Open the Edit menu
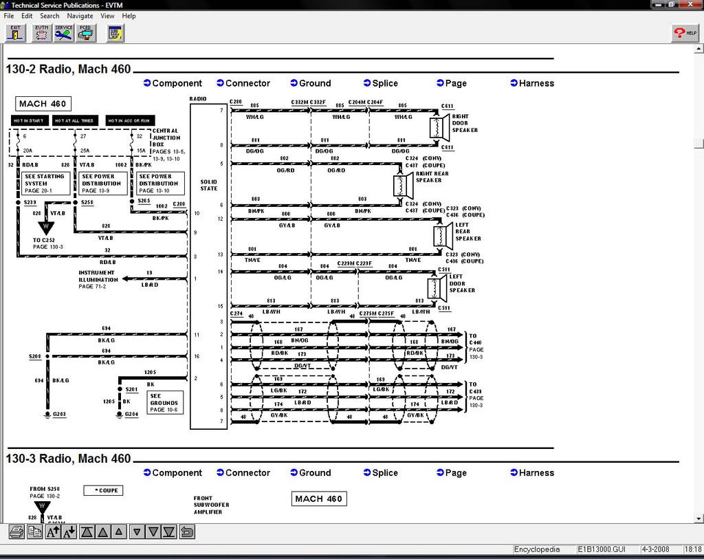Image resolution: width=704 pixels, height=559 pixels. tap(27, 16)
